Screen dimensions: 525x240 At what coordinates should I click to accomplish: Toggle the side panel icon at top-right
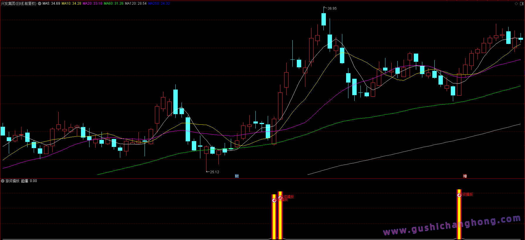(x=521, y=4)
